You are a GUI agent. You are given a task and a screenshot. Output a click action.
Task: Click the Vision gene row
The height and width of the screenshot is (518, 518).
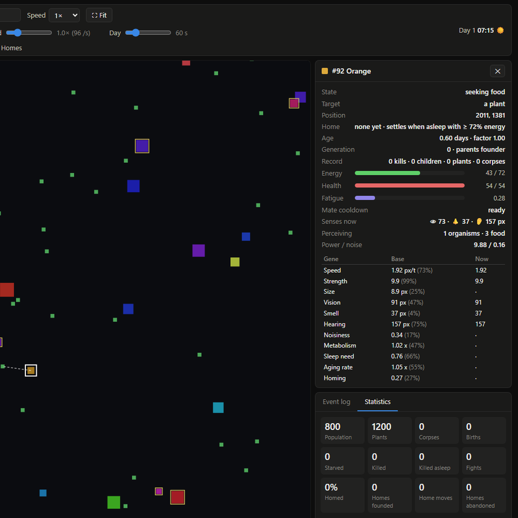[413, 303]
